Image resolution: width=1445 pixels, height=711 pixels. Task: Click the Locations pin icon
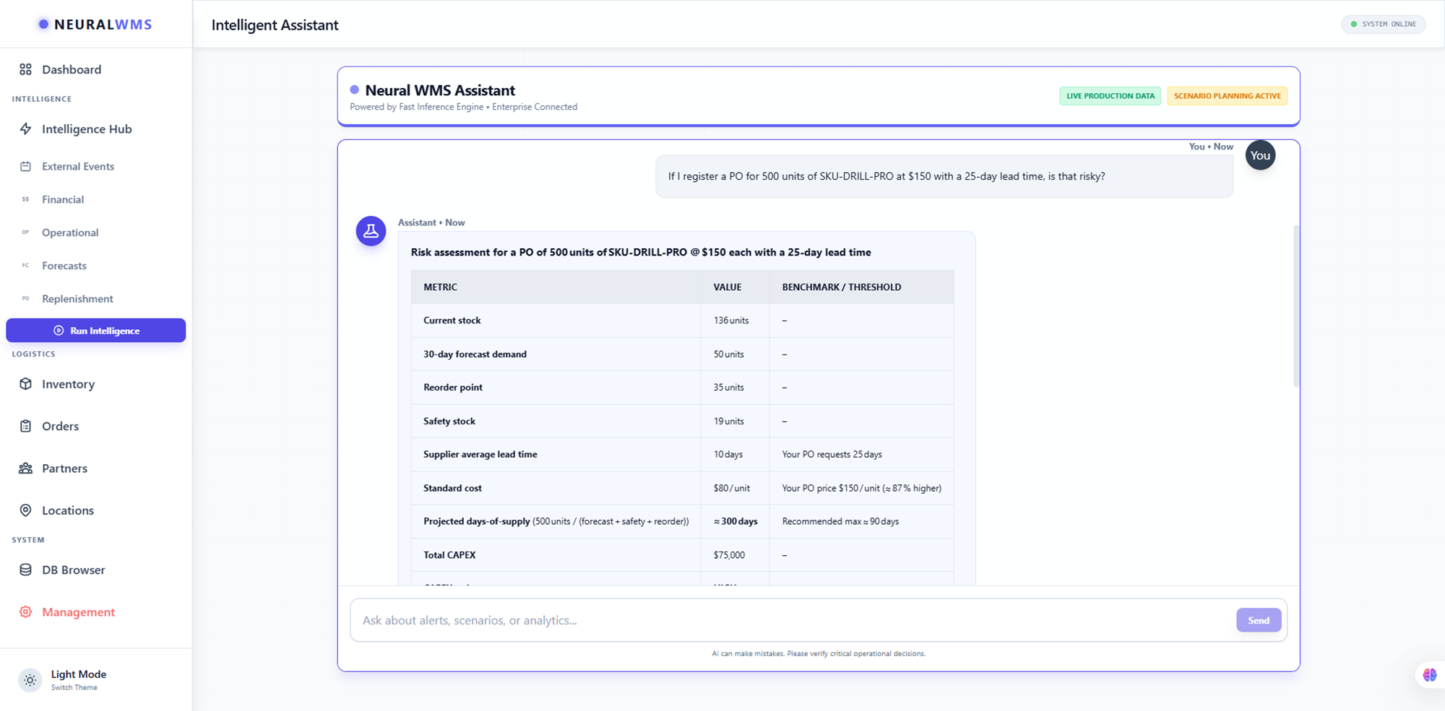tap(26, 510)
